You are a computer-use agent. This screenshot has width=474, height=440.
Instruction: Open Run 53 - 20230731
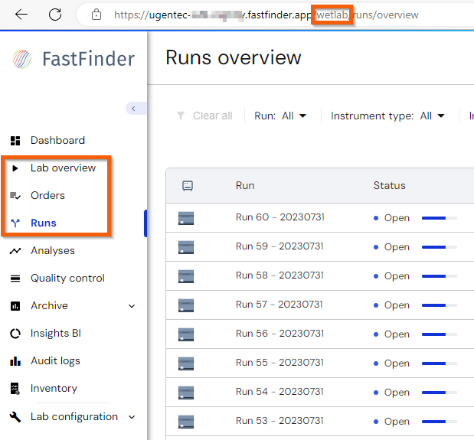point(279,420)
